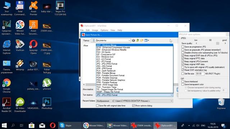Open Windows Start menu

[4, 125]
